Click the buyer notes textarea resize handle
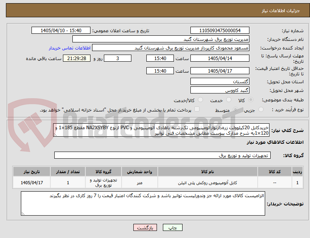 point(23,213)
